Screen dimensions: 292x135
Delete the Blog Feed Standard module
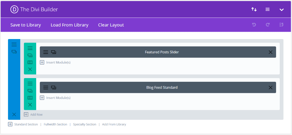pos(270,87)
